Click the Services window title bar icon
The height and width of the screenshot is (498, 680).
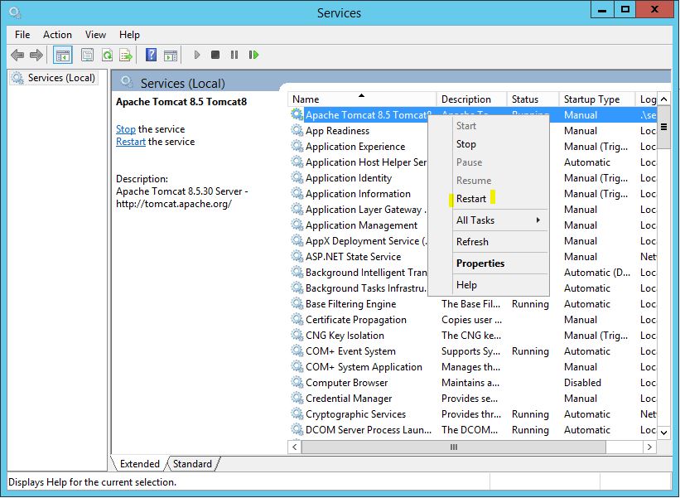pos(15,12)
